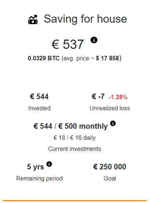This screenshot has width=150, height=203.
Task: Click the 5 yrs remaining value
Action: pyautogui.click(x=35, y=167)
